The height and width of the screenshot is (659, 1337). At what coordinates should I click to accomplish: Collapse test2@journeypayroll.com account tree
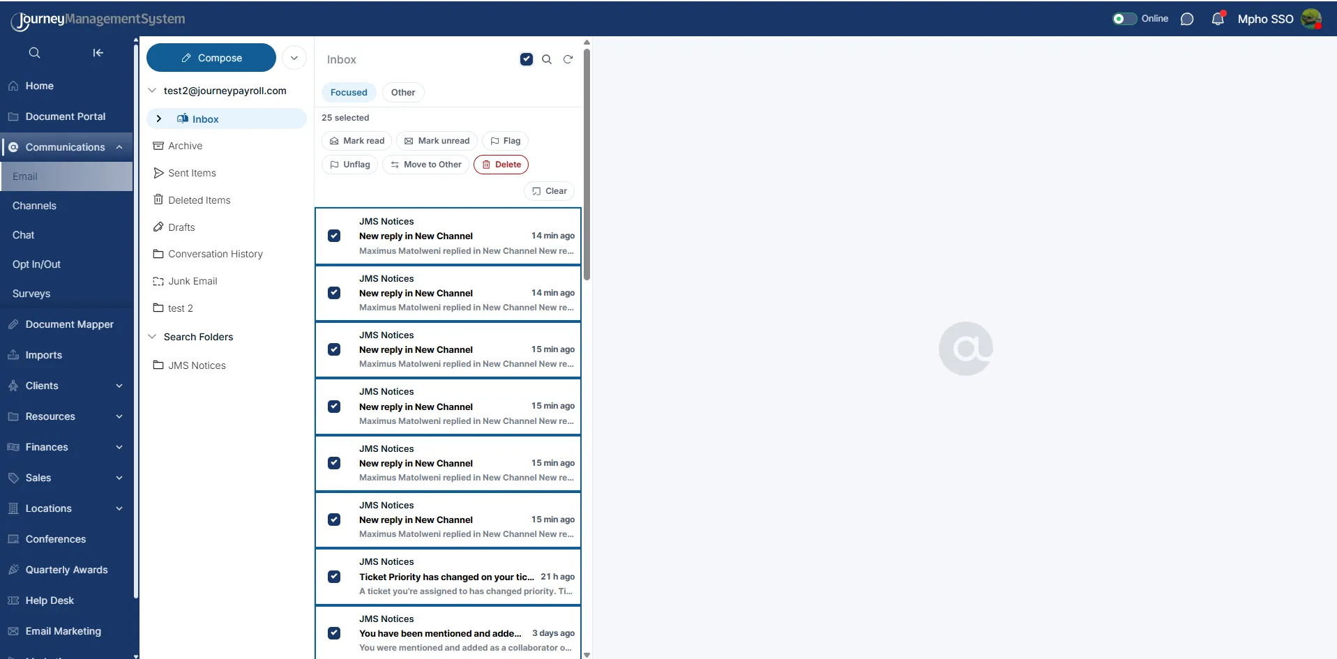(x=152, y=91)
